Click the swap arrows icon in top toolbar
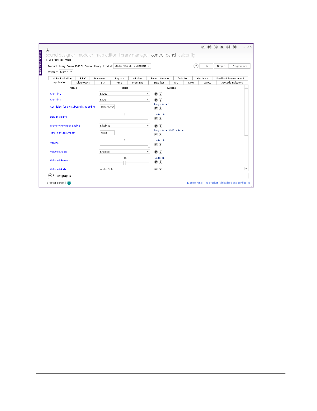Screen dimensions: 317x411 tap(222, 47)
